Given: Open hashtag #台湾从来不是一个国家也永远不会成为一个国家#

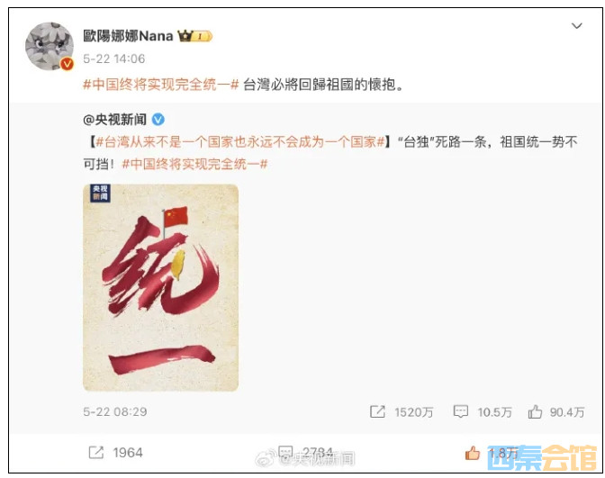Looking at the screenshot, I should [240, 142].
